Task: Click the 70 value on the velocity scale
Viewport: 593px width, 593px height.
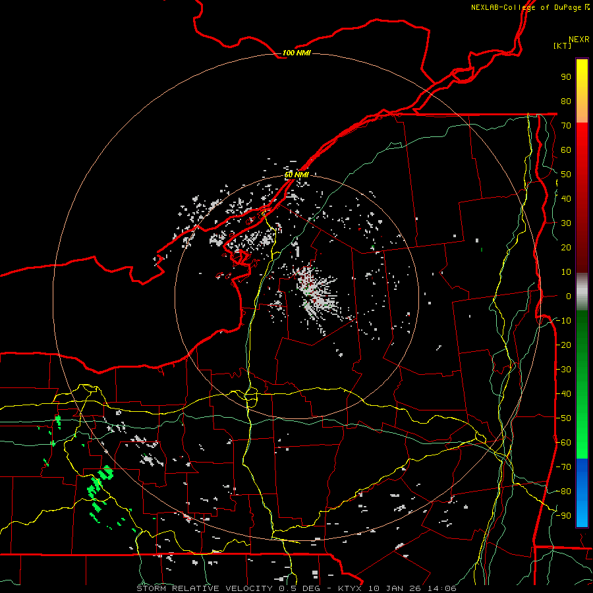Action: [566, 126]
